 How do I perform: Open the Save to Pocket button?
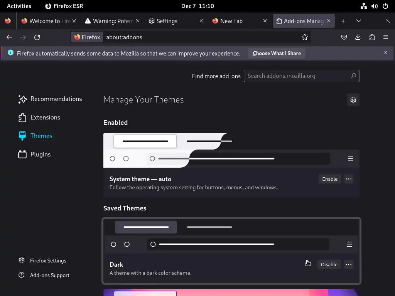[344, 37]
